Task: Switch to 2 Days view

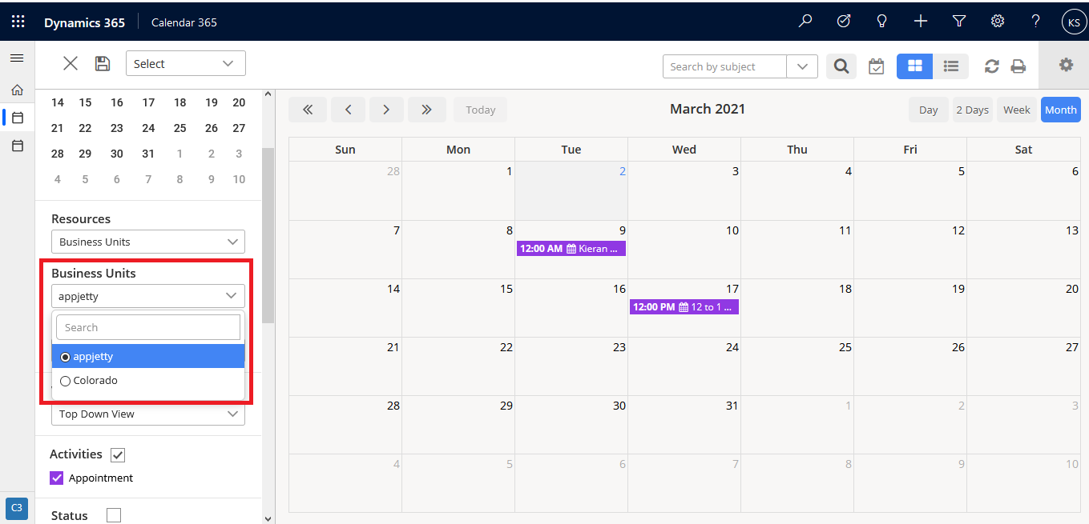Action: point(972,110)
